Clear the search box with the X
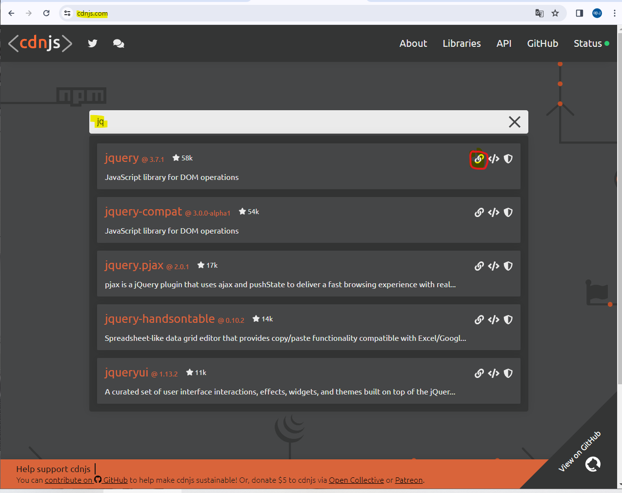 click(x=515, y=122)
